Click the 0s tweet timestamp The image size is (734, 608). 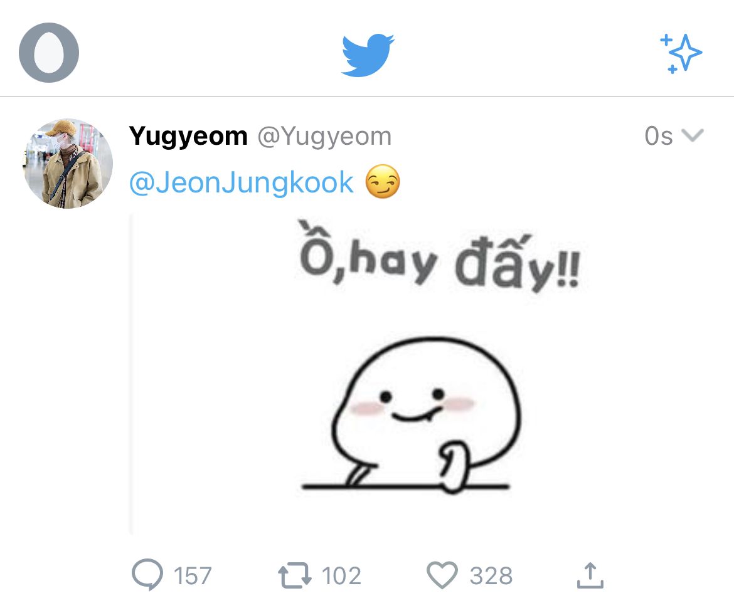click(658, 136)
